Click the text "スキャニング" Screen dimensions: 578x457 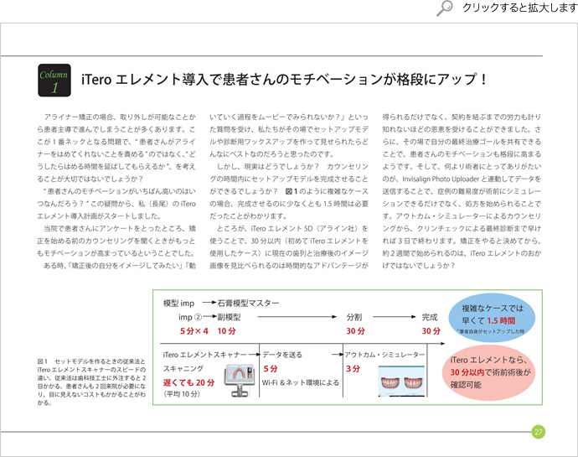(x=183, y=368)
